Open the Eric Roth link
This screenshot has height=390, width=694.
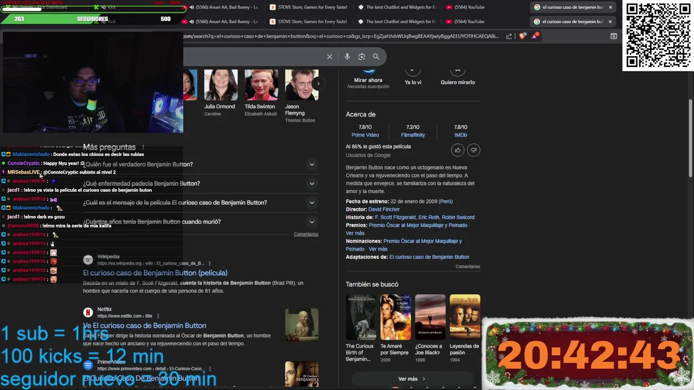click(x=428, y=217)
